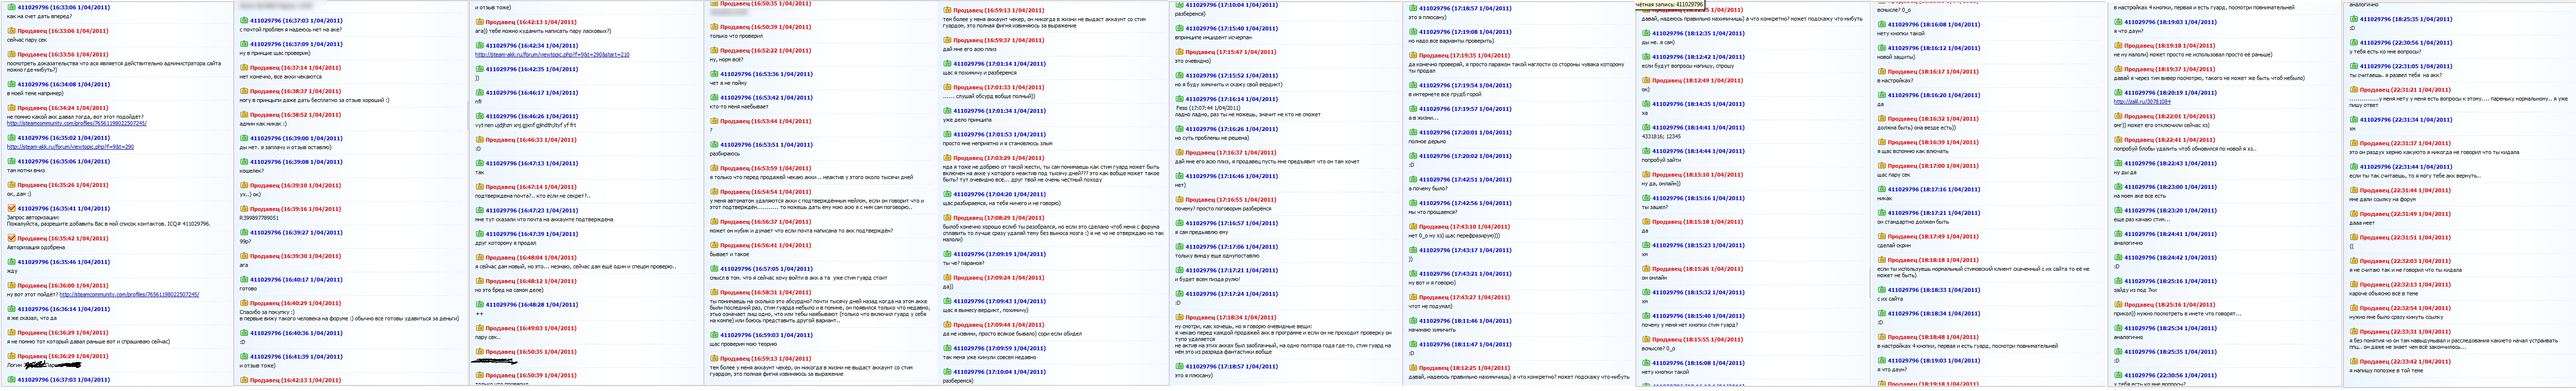The width and height of the screenshot is (2576, 391).
Task: Click the account tooltip showing 411029796
Action: point(1671,4)
